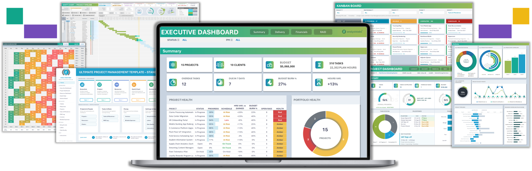Click the 15 Projects atom icon
The width and height of the screenshot is (532, 171).
tap(173, 65)
